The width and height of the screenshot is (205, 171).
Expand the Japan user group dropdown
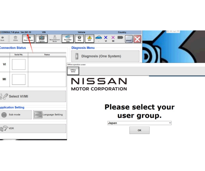[x=139, y=123]
